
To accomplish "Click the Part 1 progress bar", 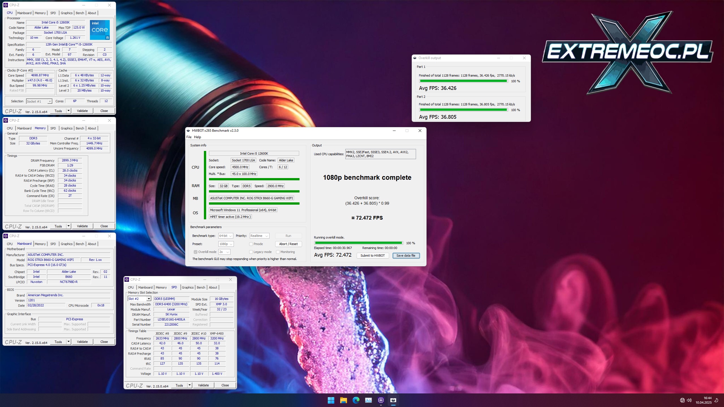I will click(x=463, y=81).
